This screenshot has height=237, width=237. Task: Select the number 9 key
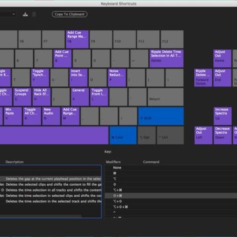tap(82, 59)
